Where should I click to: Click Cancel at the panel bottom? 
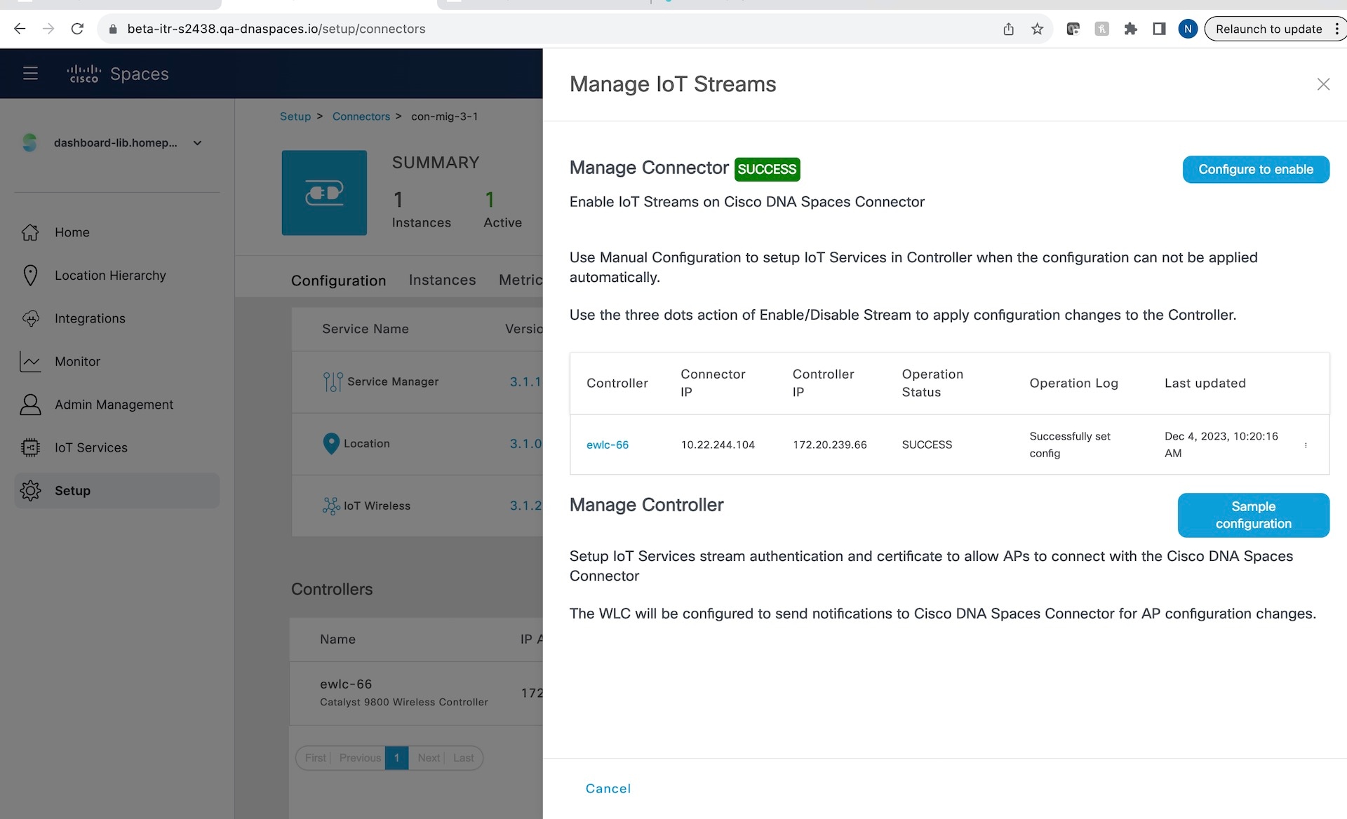point(608,789)
